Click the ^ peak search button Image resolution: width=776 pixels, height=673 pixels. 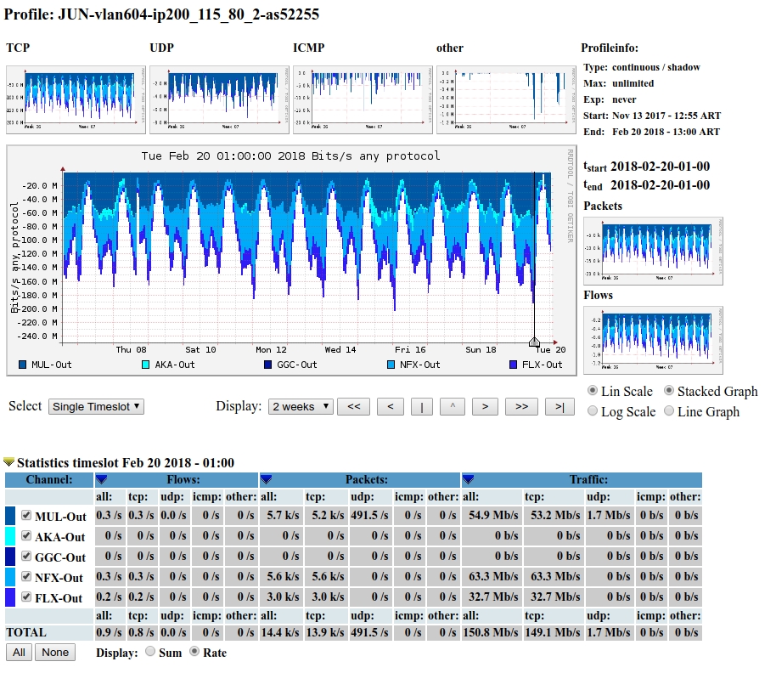[453, 407]
